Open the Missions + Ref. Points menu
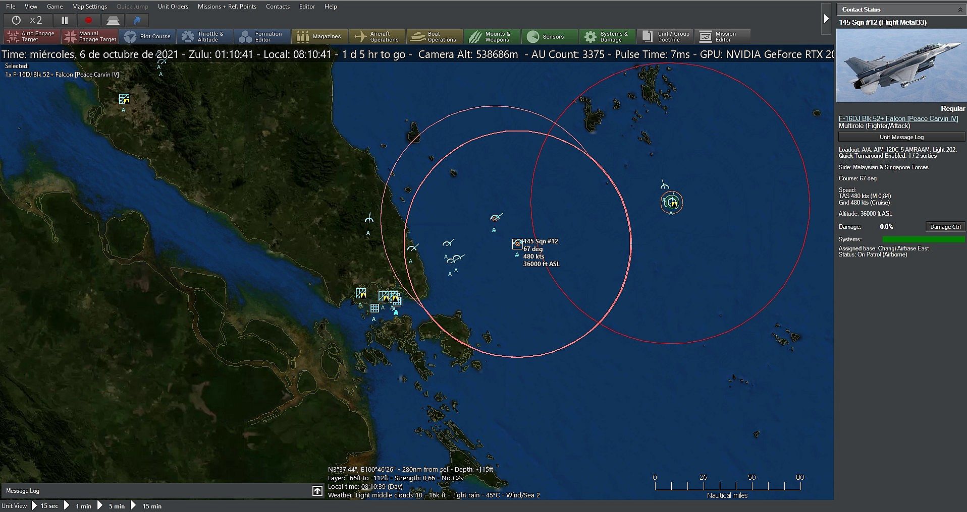Image resolution: width=967 pixels, height=512 pixels. pyautogui.click(x=227, y=7)
